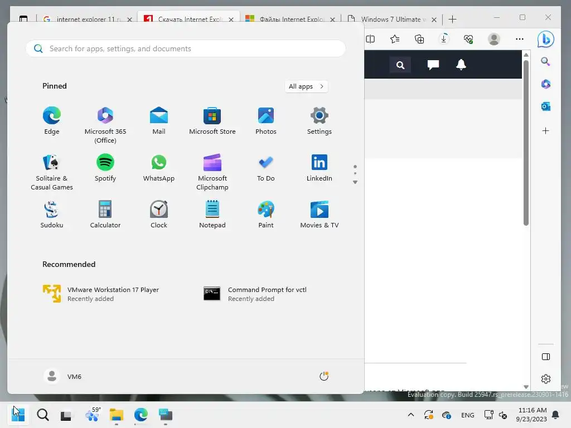This screenshot has height=428, width=571.
Task: Go to next page of pinned apps
Action: pos(355,182)
